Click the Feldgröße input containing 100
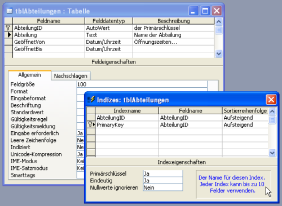 (142, 84)
